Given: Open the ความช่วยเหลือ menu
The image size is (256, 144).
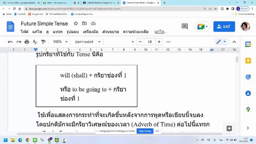Looking at the screenshot, I should (136, 32).
